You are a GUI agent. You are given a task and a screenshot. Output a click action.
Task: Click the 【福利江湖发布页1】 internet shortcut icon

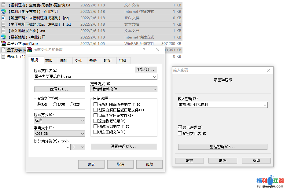point(3,12)
